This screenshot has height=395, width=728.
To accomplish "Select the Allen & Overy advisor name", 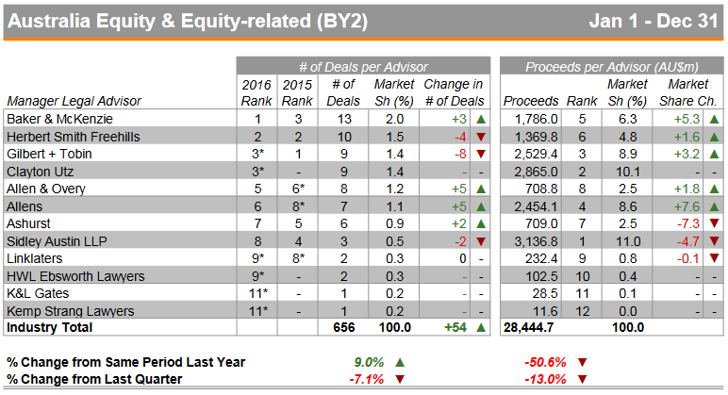I will pos(46,189).
